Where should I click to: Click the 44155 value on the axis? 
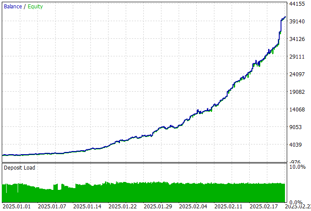(297, 4)
